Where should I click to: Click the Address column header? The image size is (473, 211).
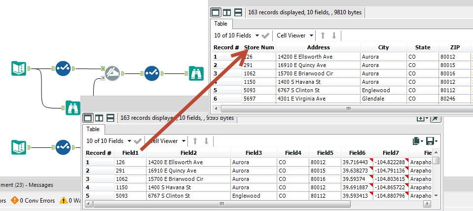pos(318,47)
